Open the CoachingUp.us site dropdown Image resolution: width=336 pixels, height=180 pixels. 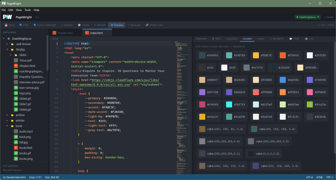coord(307,17)
